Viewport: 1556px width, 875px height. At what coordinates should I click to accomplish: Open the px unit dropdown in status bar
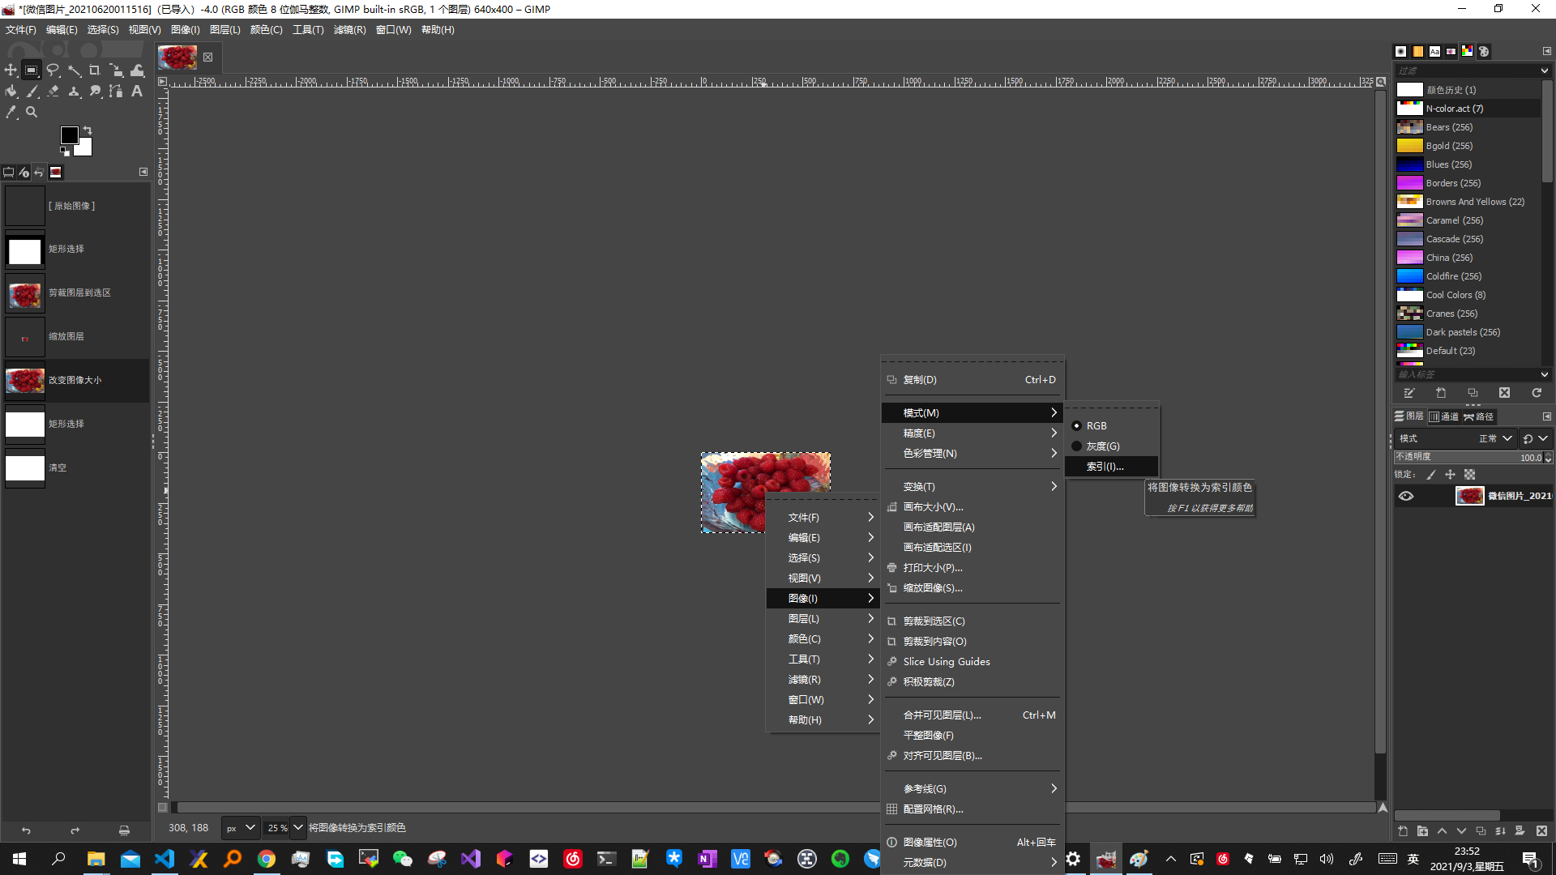pyautogui.click(x=242, y=827)
